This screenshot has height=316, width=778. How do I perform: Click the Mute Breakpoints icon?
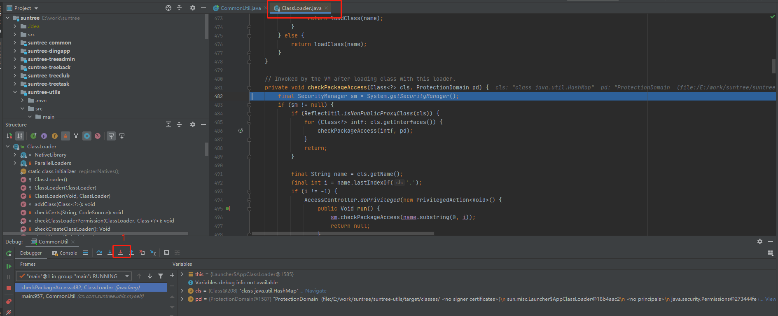coord(9,312)
